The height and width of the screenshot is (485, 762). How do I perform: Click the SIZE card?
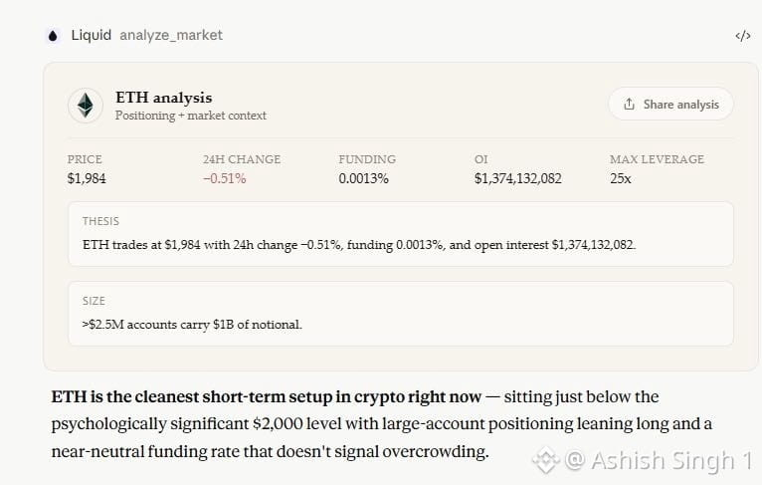pyautogui.click(x=401, y=314)
